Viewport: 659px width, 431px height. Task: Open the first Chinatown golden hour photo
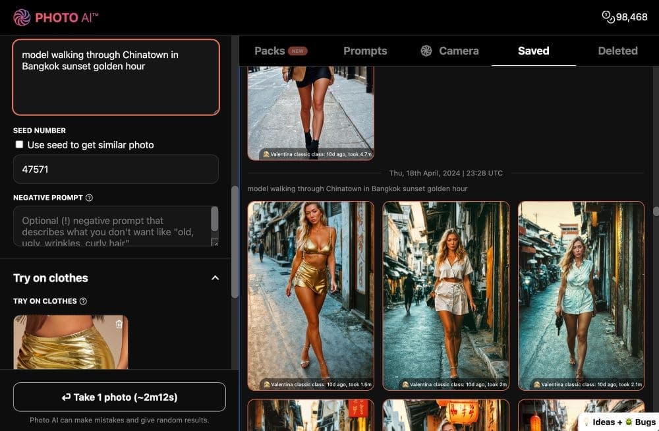pyautogui.click(x=310, y=295)
